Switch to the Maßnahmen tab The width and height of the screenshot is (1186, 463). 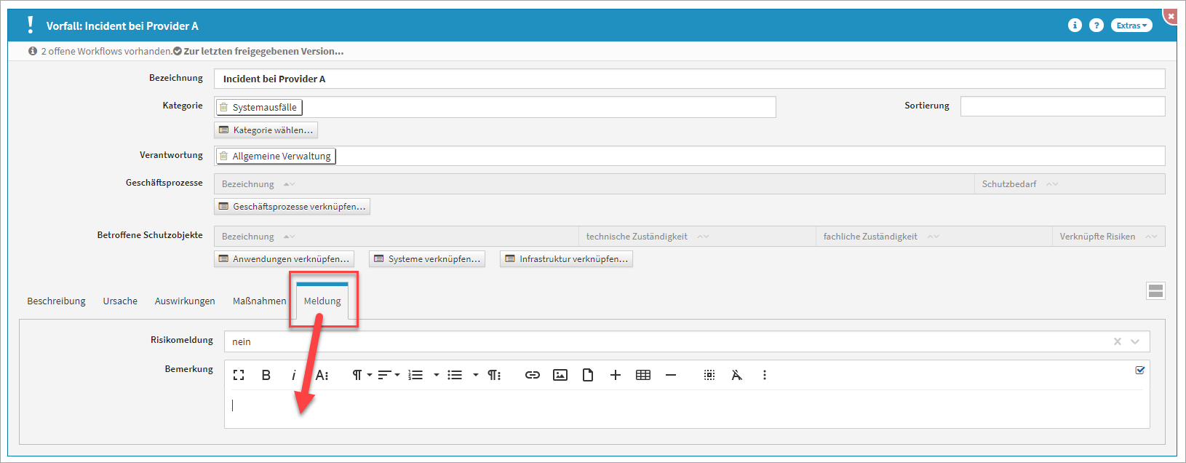coord(259,301)
